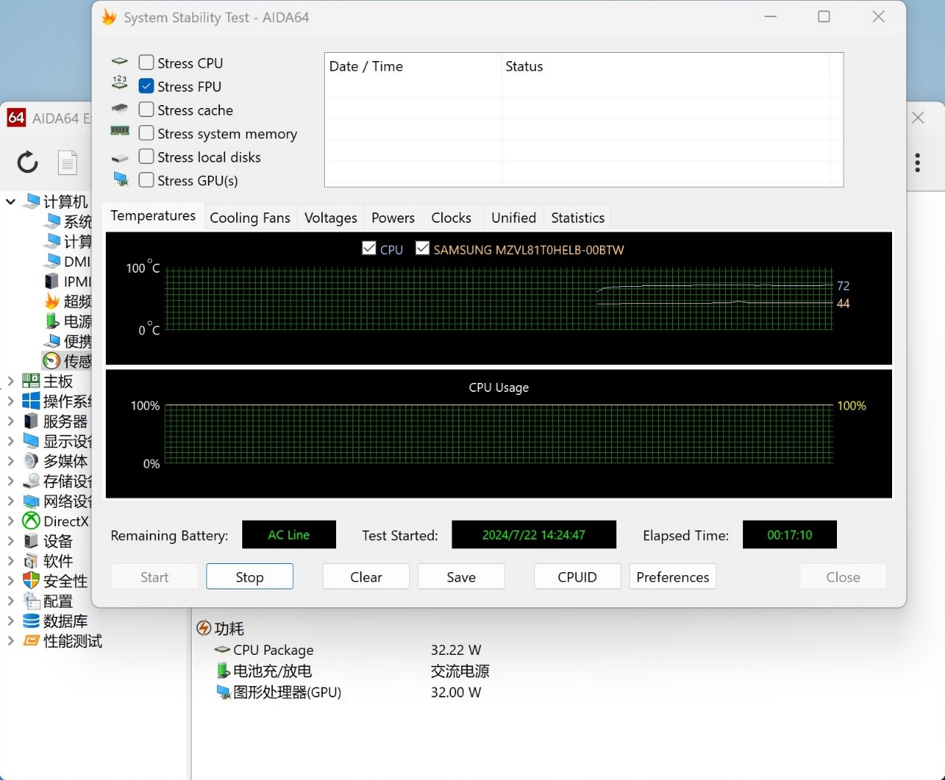Click the 数据库 database icon
The width and height of the screenshot is (945, 780).
31,621
